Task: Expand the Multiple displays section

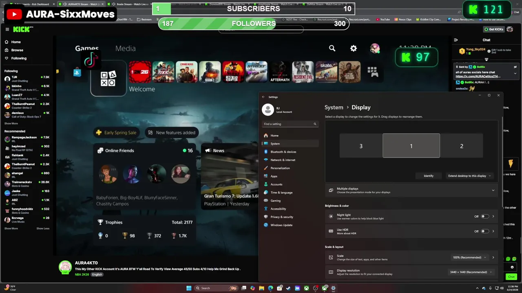Action: [411, 190]
